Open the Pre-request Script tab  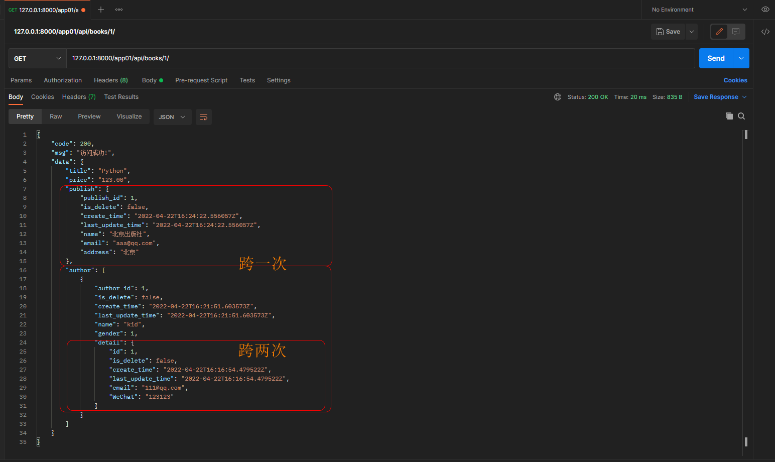201,80
